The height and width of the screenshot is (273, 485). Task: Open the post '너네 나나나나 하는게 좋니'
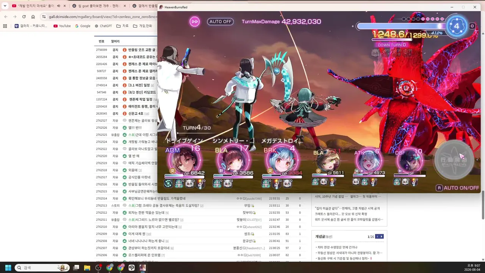tap(146, 241)
